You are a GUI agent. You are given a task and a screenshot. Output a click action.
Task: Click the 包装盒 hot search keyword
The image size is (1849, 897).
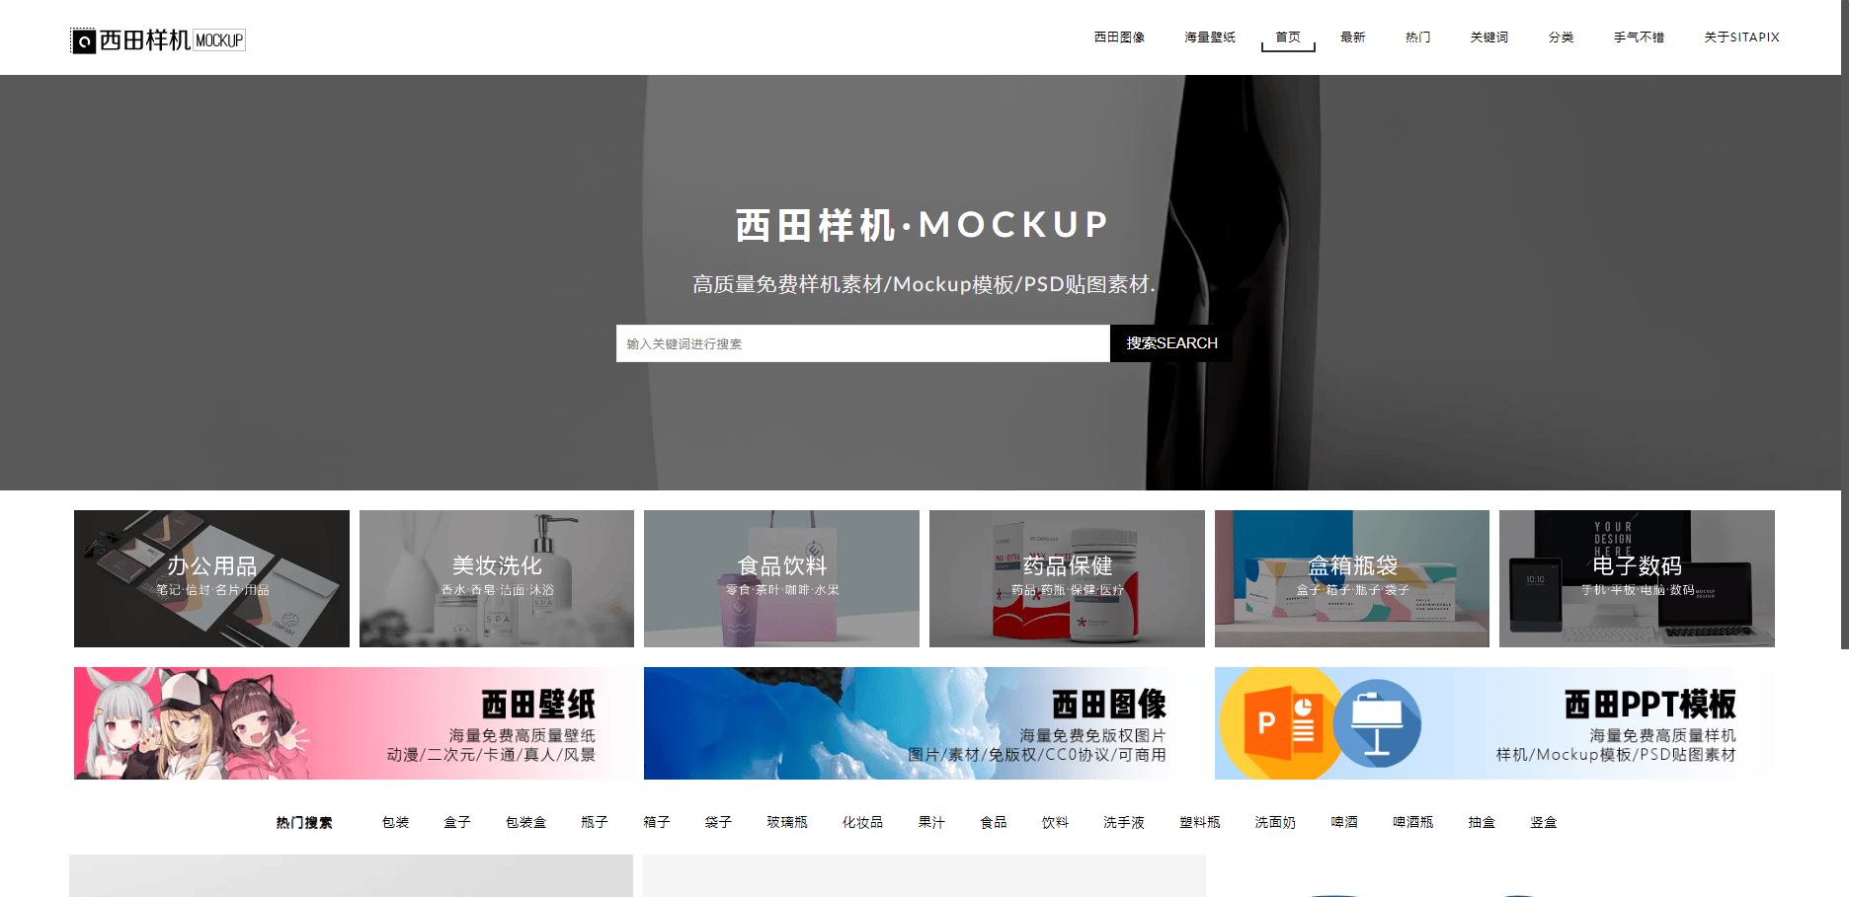[x=525, y=822]
